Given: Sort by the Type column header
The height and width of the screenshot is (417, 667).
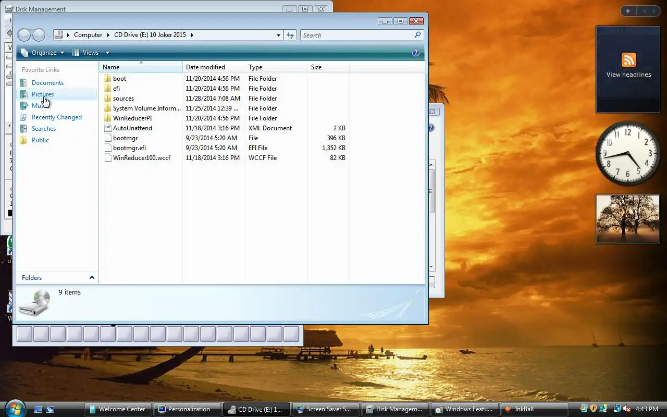Looking at the screenshot, I should tap(276, 67).
